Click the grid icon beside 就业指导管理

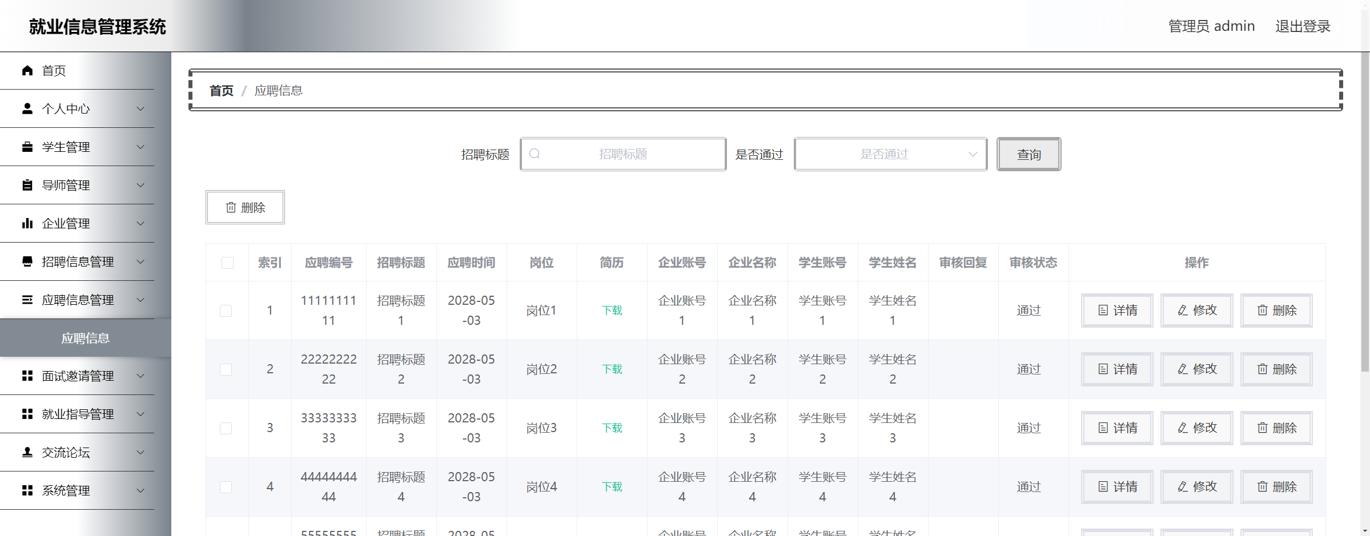27,414
